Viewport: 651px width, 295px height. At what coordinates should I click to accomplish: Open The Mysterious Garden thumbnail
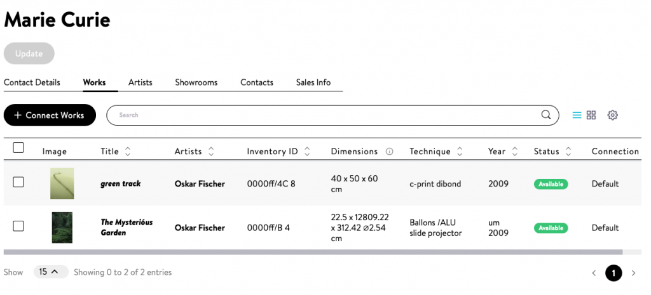62,227
